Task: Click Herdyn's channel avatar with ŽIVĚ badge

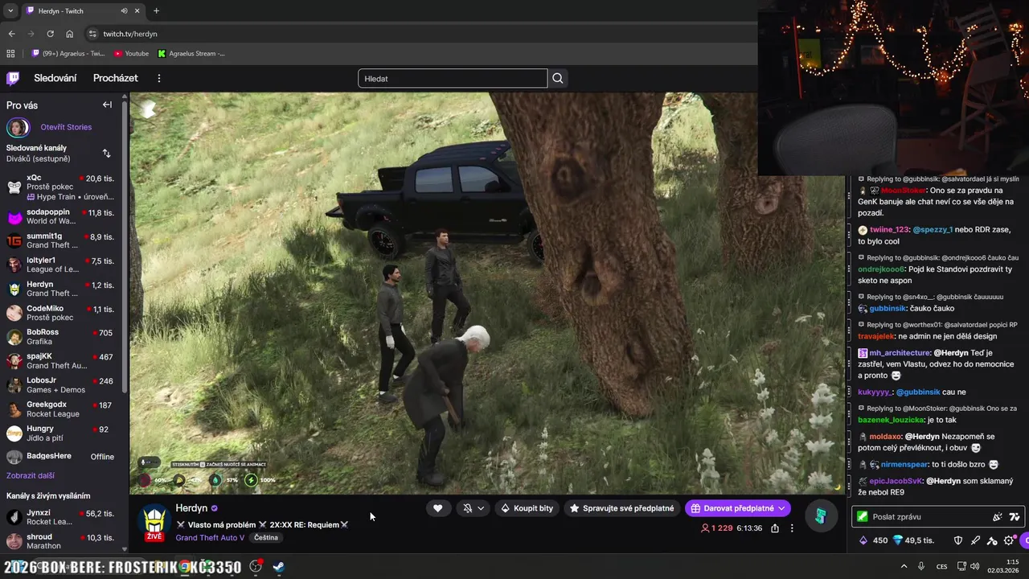Action: 154,523
